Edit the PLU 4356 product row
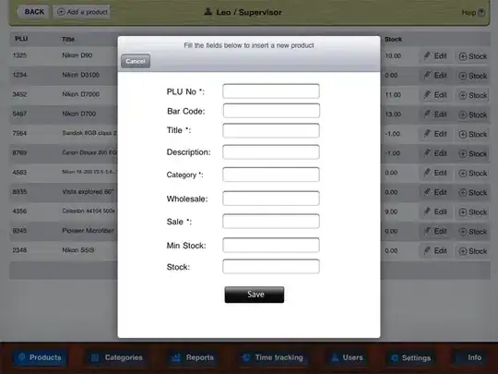This screenshot has height=374, width=498. 435,211
